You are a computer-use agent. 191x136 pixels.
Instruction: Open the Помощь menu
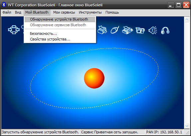pyautogui.click(x=112, y=12)
